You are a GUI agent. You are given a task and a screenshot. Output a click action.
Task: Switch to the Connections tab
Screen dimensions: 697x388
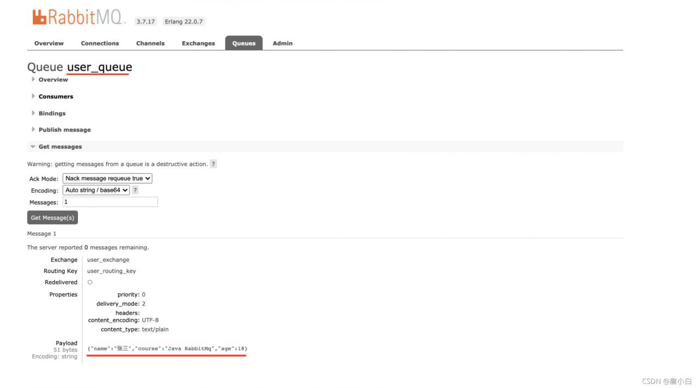(x=100, y=43)
